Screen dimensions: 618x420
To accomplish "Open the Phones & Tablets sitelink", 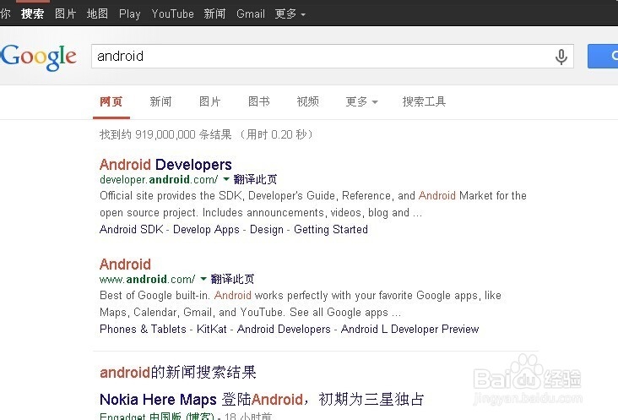I will pyautogui.click(x=143, y=329).
